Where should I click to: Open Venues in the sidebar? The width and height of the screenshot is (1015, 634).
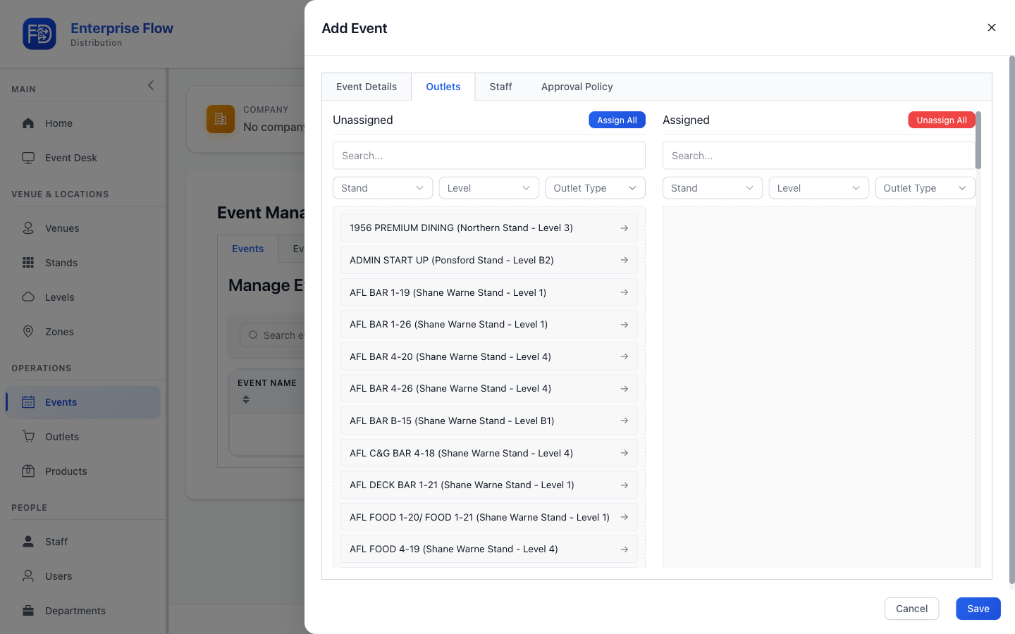83,228
